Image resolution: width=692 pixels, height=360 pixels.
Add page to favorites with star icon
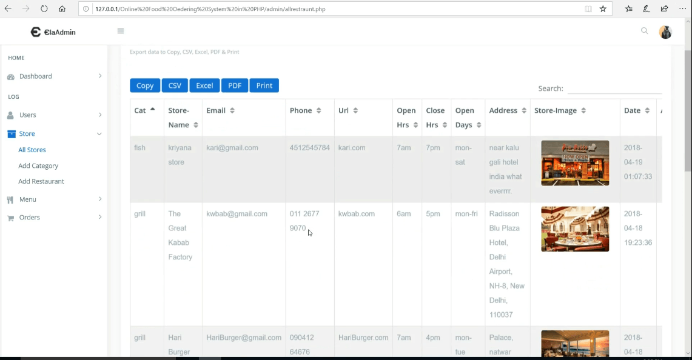pyautogui.click(x=603, y=9)
